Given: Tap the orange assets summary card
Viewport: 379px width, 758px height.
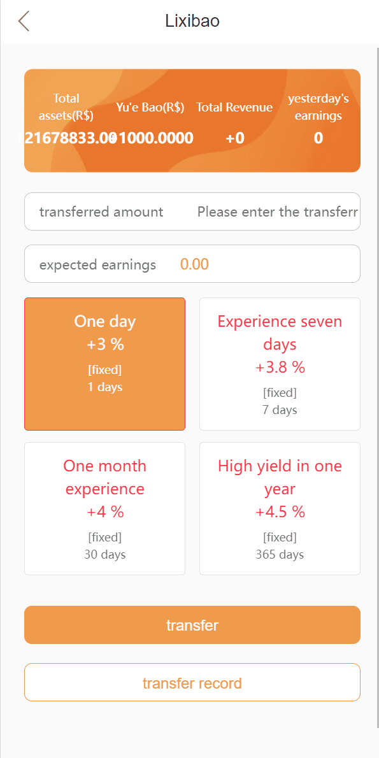Looking at the screenshot, I should coord(192,120).
